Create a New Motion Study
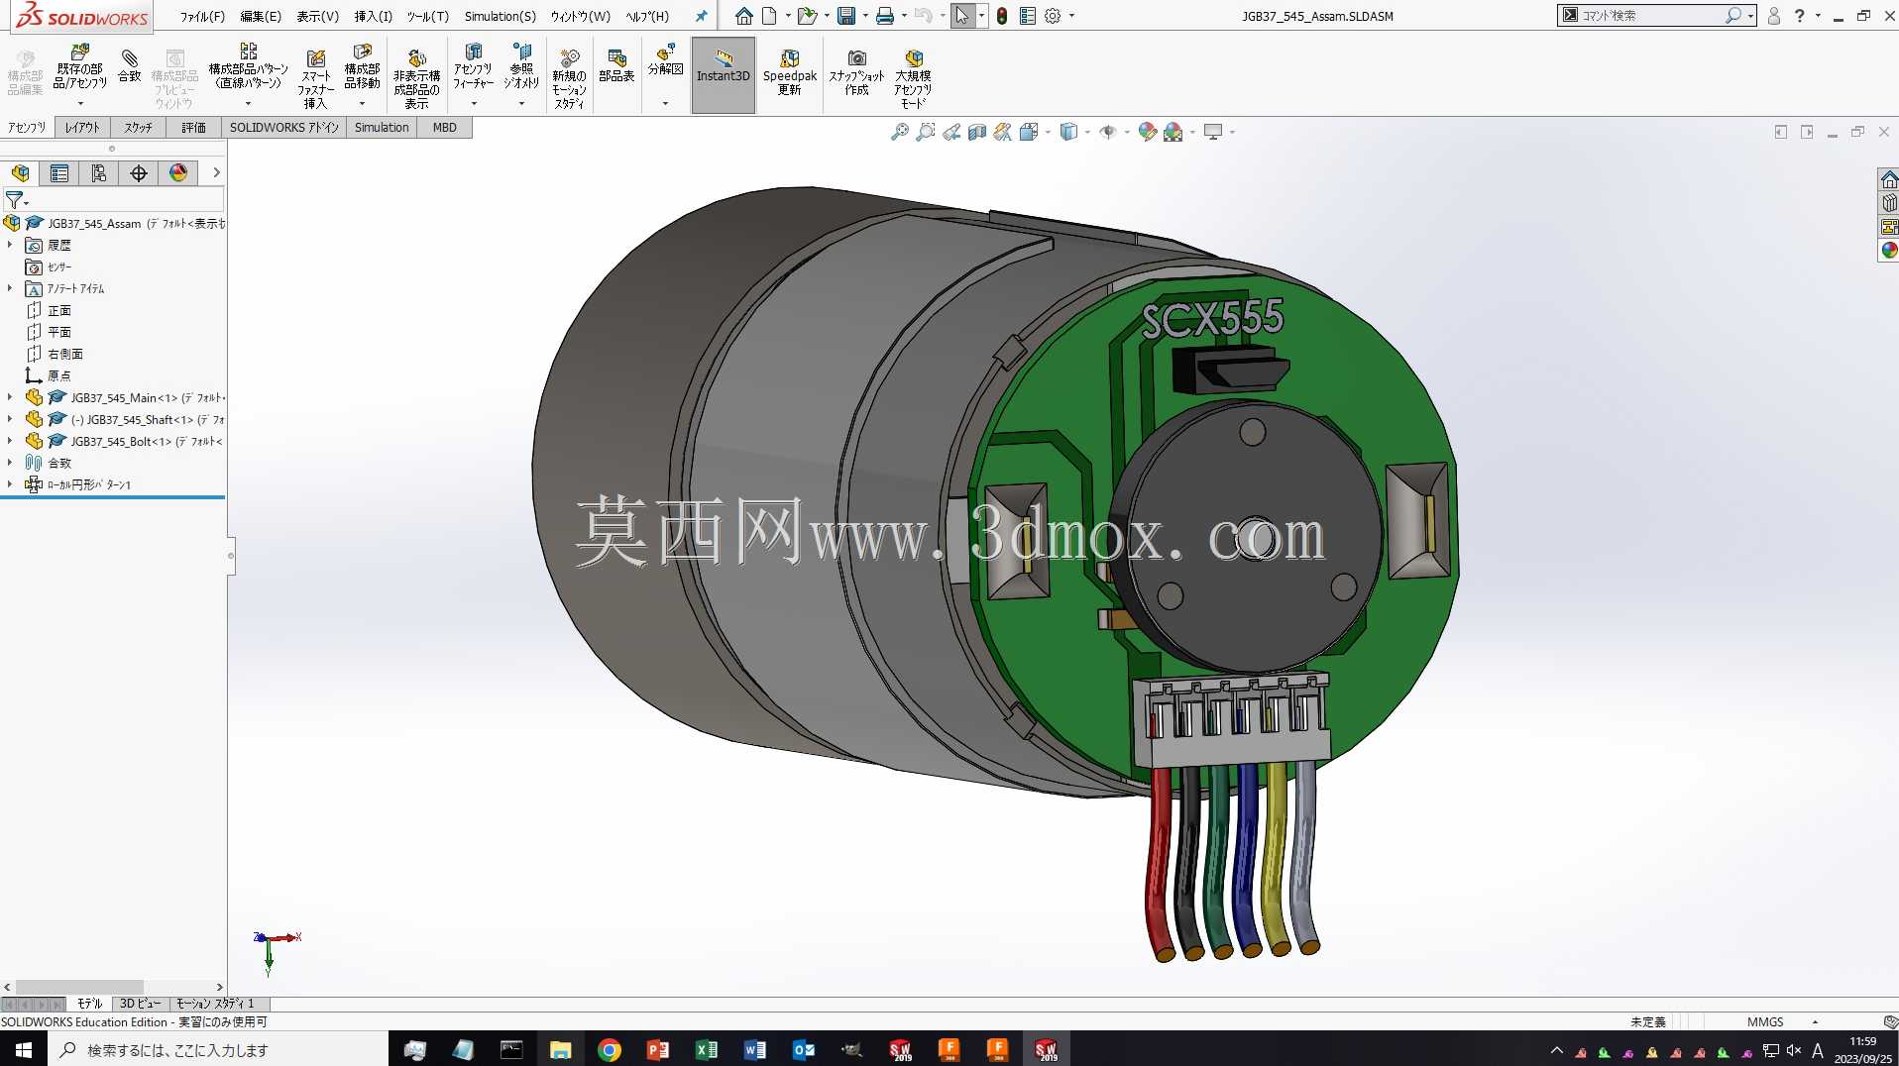 569,78
